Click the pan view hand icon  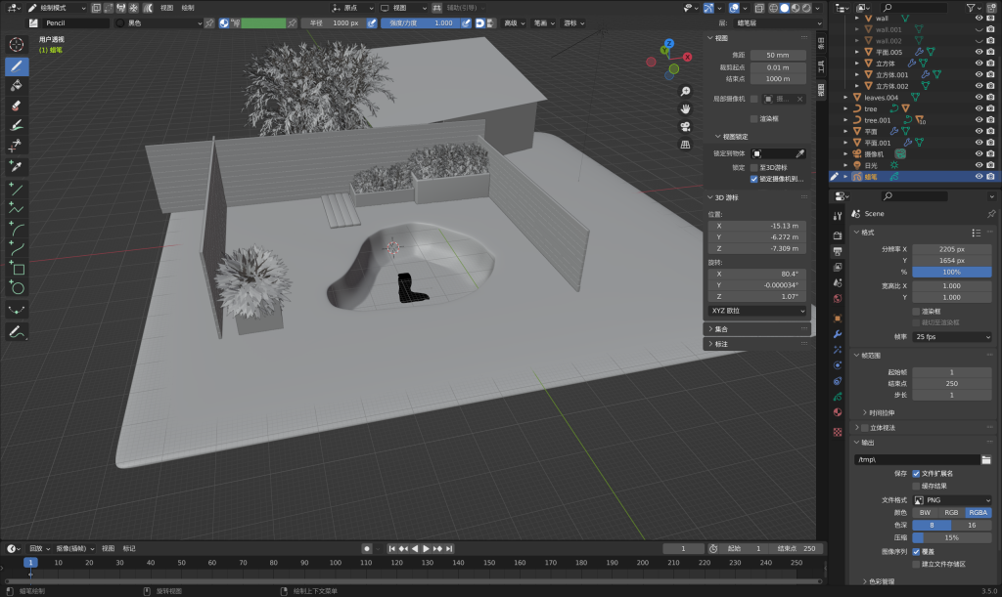[x=686, y=107]
